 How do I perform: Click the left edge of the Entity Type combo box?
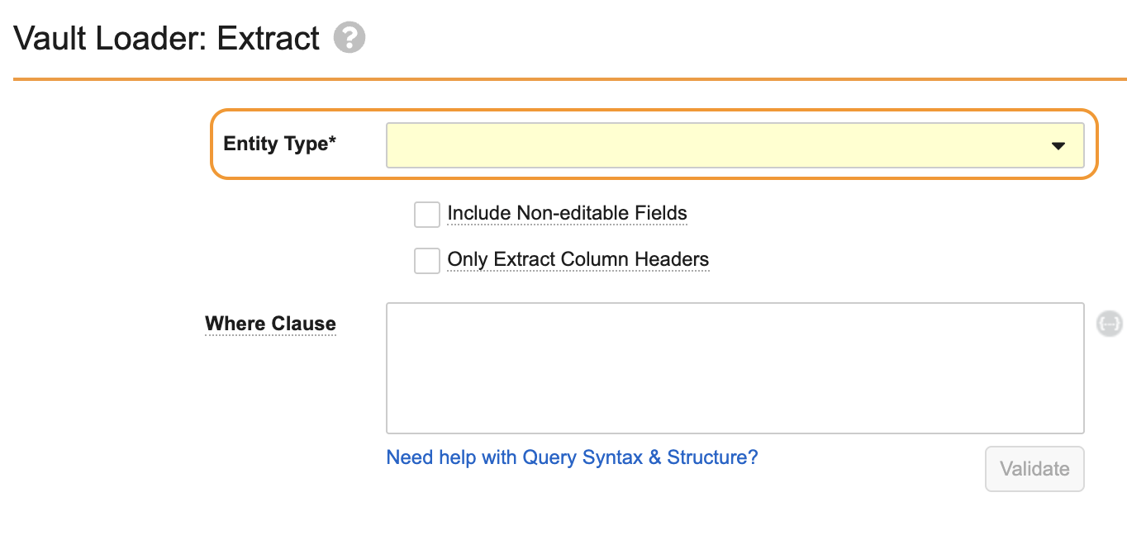coord(390,145)
